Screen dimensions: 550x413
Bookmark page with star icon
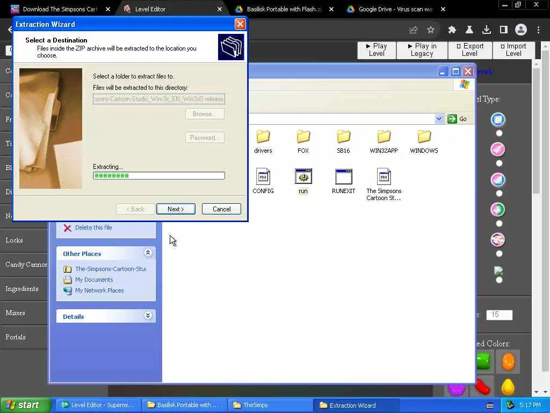(431, 30)
